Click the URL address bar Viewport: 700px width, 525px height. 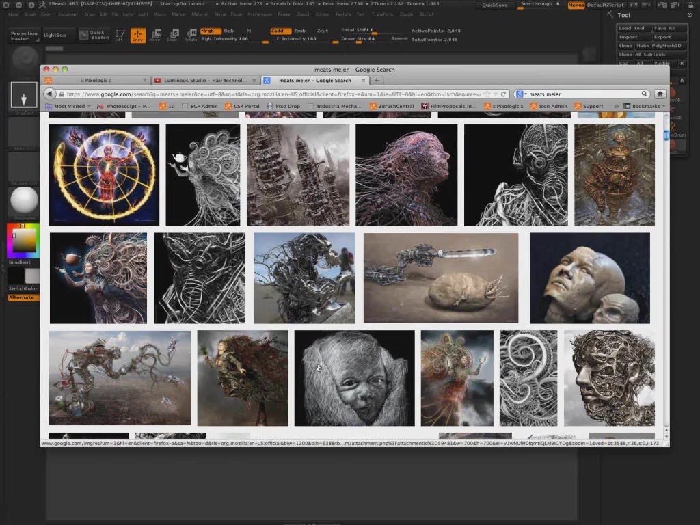(273, 94)
